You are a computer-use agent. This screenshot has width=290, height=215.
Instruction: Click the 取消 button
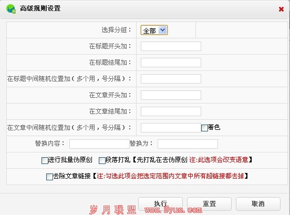point(258,204)
